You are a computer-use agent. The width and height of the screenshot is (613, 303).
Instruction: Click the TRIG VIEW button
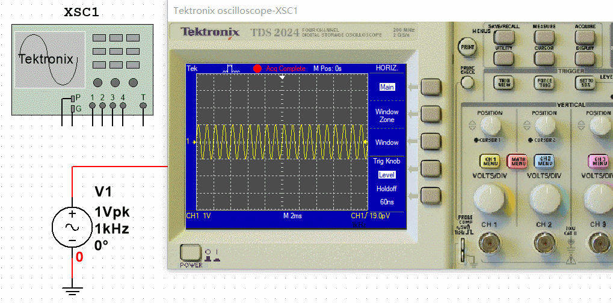[x=504, y=82]
